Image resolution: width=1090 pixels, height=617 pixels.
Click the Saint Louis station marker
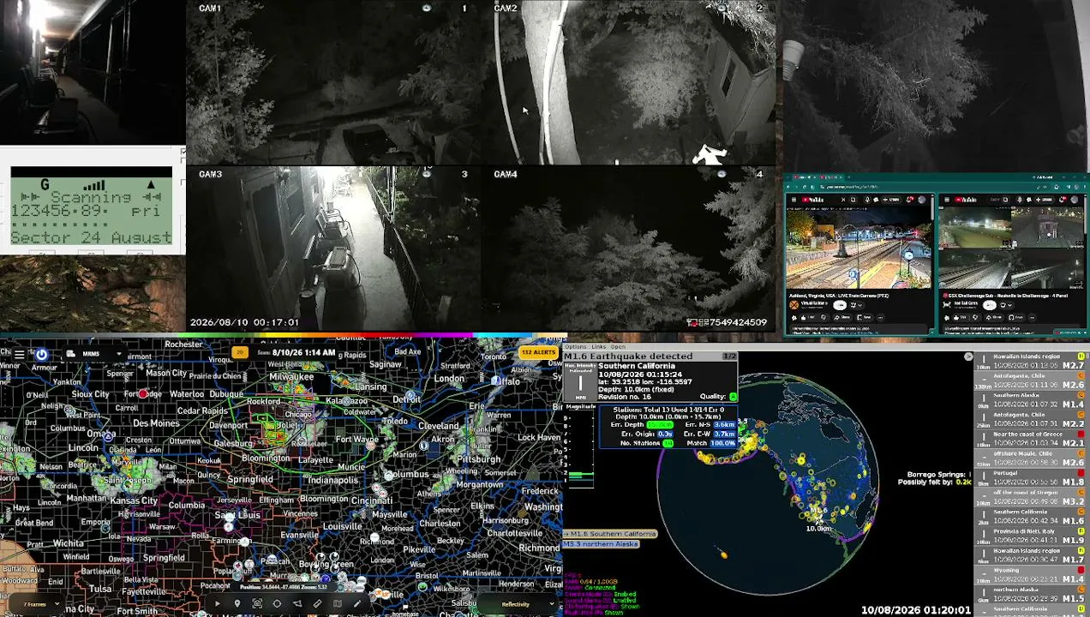pyautogui.click(x=229, y=516)
